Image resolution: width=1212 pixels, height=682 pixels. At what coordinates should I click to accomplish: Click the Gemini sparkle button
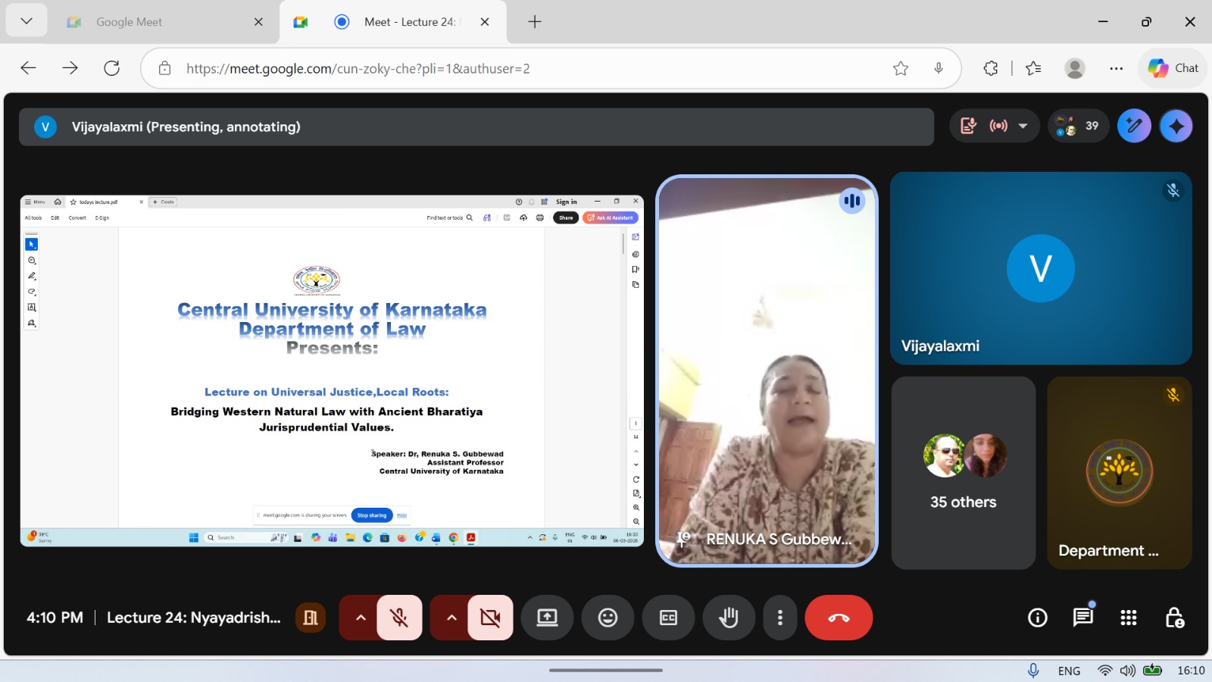1176,127
